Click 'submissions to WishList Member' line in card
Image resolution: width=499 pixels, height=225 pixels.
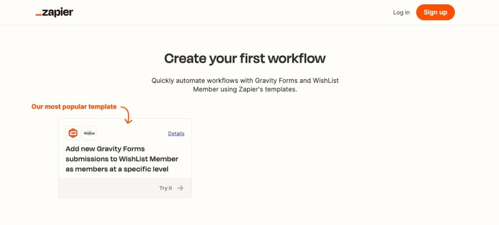(122, 159)
